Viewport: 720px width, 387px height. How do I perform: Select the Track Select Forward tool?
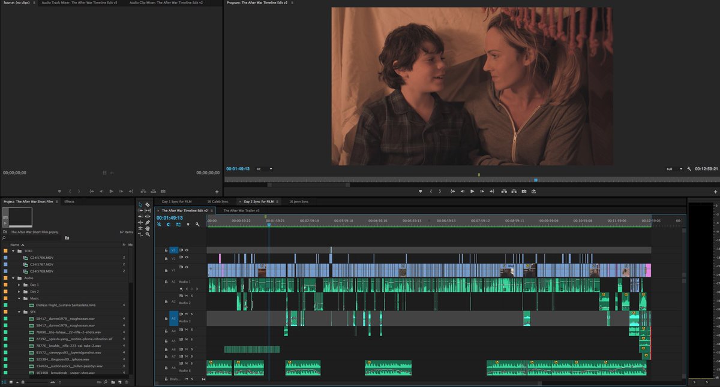140,210
